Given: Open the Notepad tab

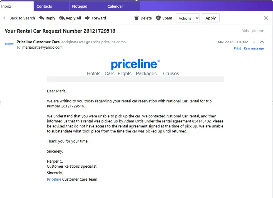Looking at the screenshot, I should (80, 6).
